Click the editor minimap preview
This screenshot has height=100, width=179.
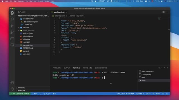(x=161, y=19)
